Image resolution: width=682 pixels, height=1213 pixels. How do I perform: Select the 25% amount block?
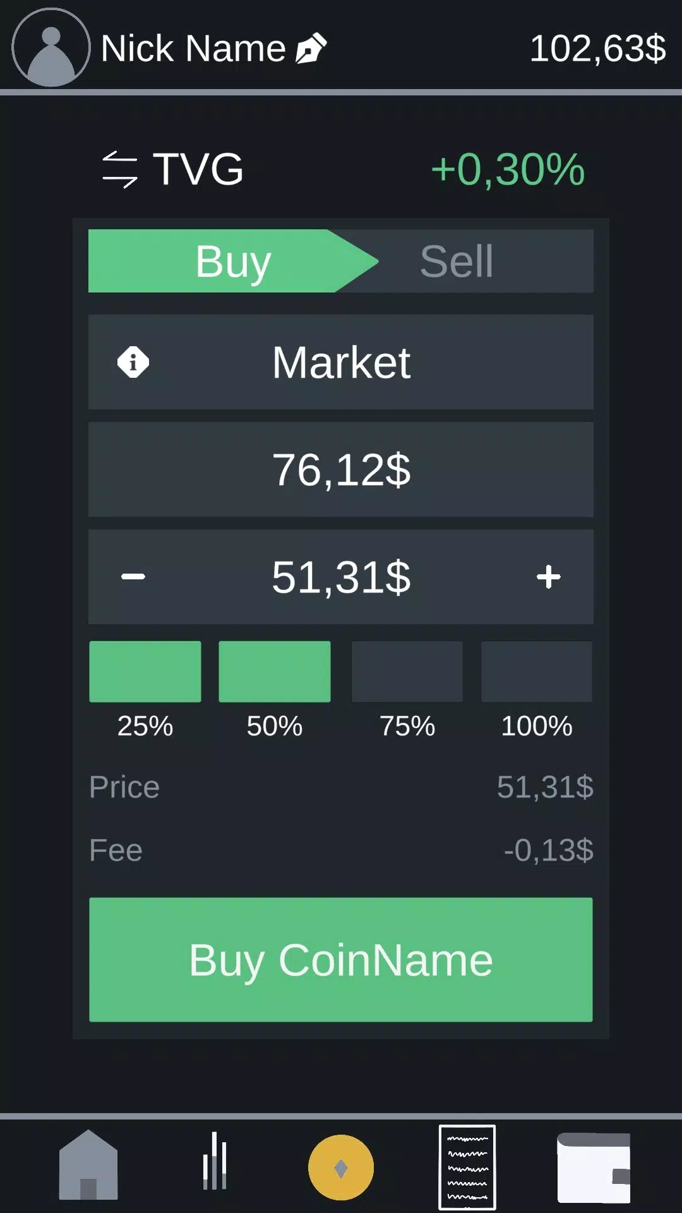coord(145,672)
